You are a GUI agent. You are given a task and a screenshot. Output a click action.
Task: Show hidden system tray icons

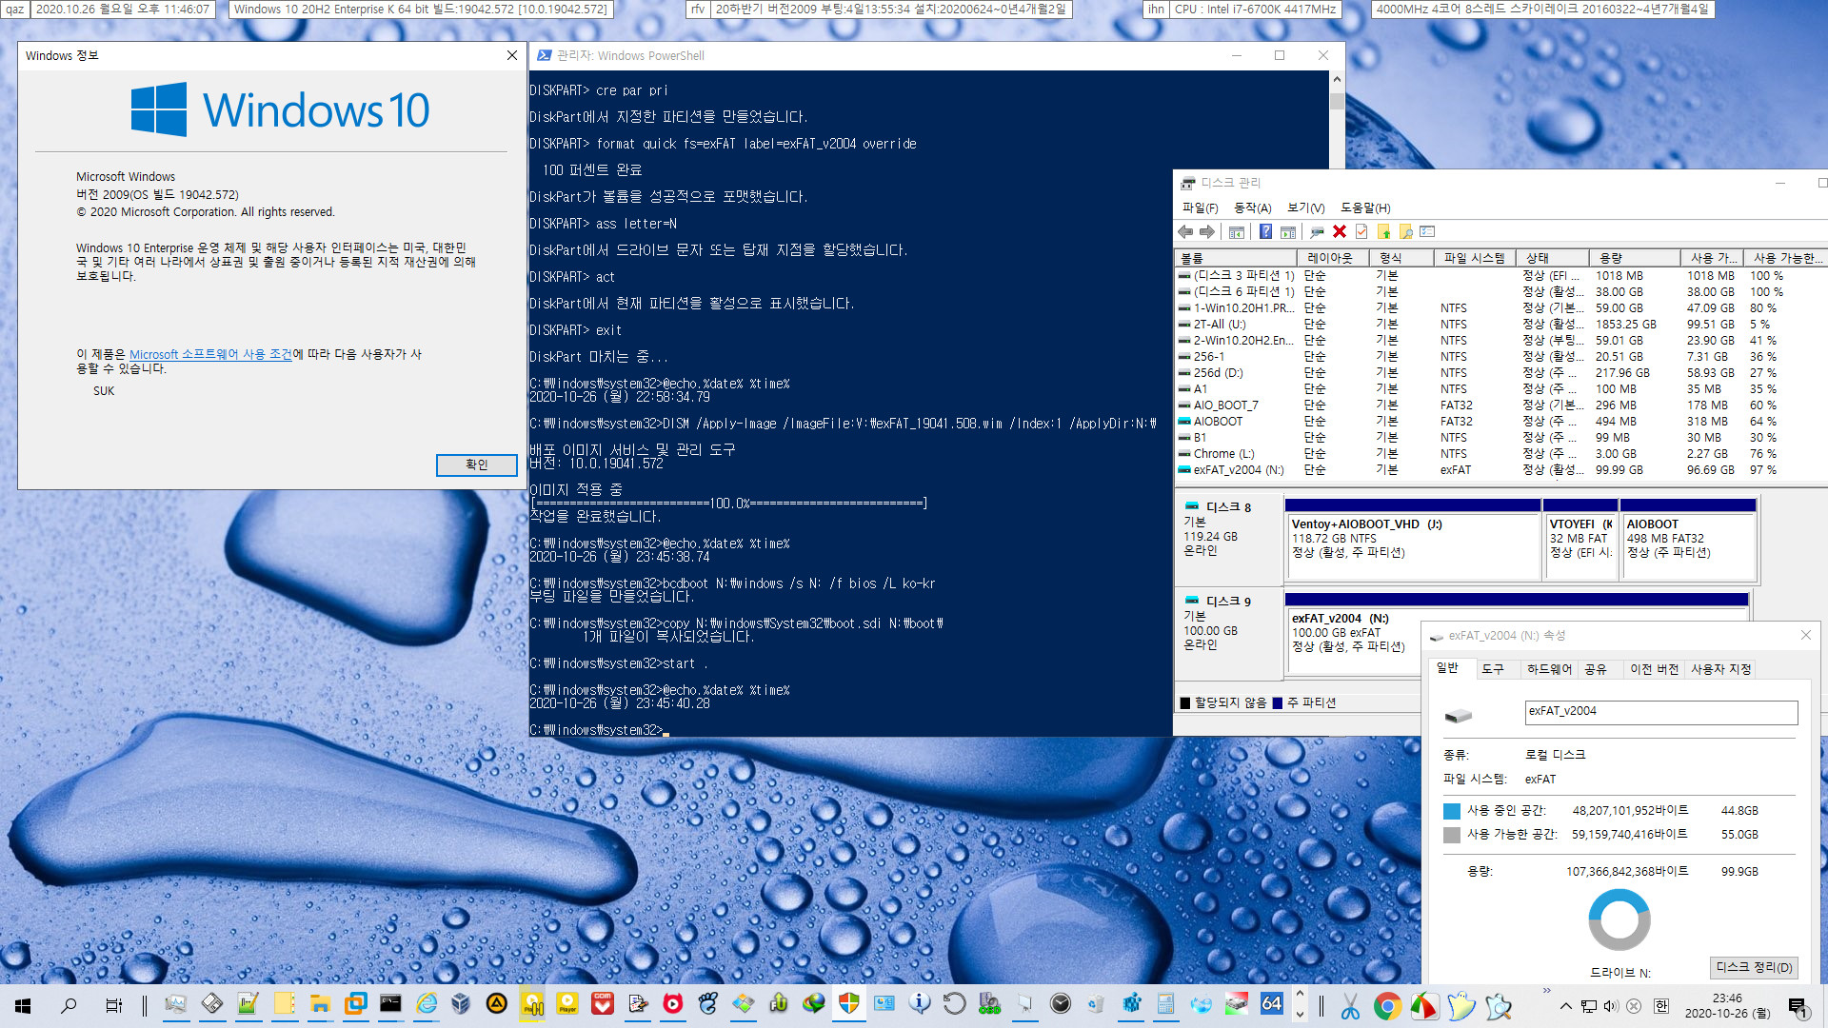(1566, 1006)
